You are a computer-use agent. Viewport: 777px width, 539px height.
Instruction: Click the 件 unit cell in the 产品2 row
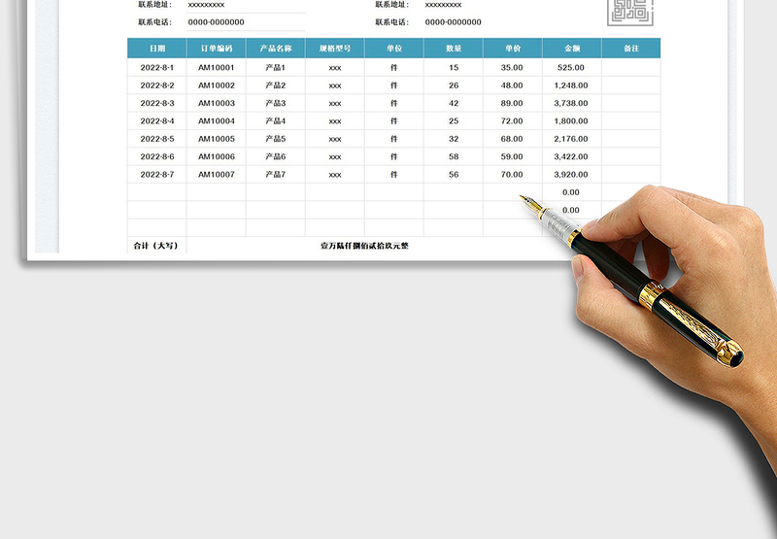pyautogui.click(x=394, y=85)
